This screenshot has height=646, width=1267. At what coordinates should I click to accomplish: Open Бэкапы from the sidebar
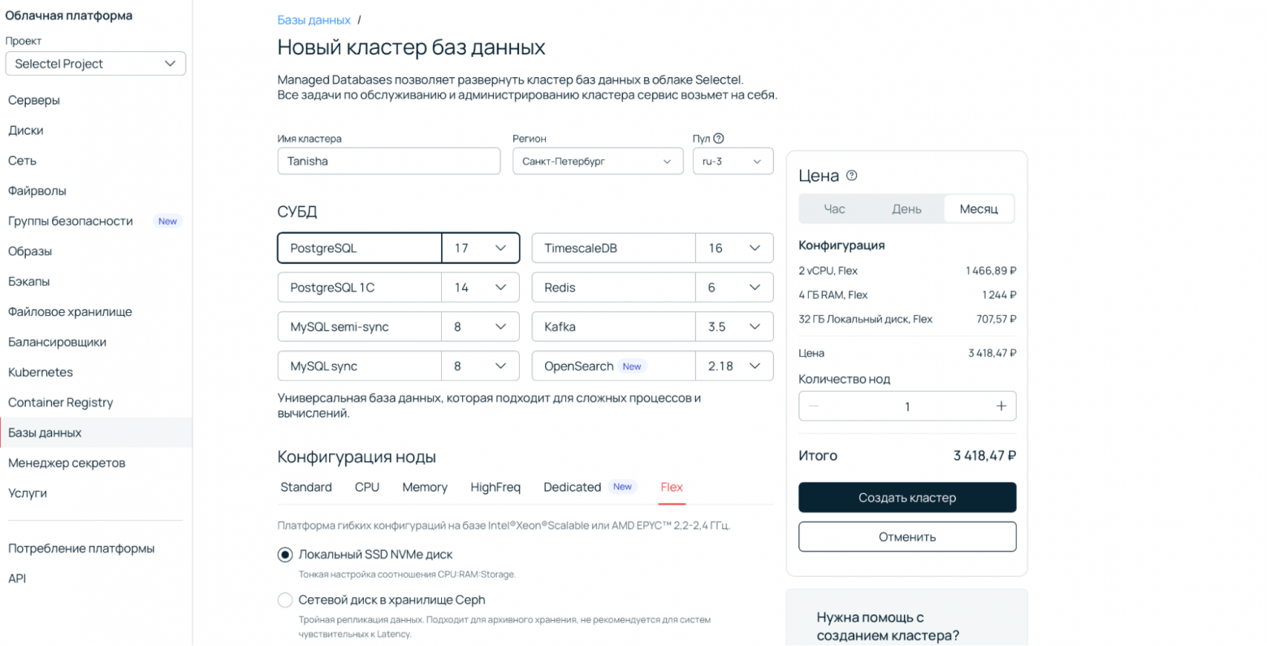29,281
